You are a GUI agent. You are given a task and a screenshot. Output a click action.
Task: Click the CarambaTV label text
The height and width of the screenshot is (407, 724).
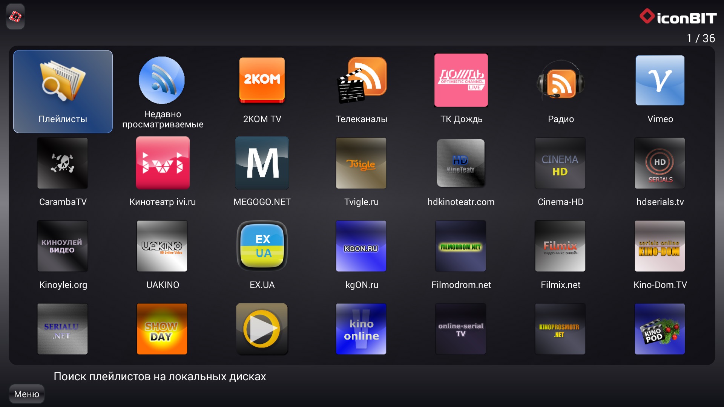[63, 202]
